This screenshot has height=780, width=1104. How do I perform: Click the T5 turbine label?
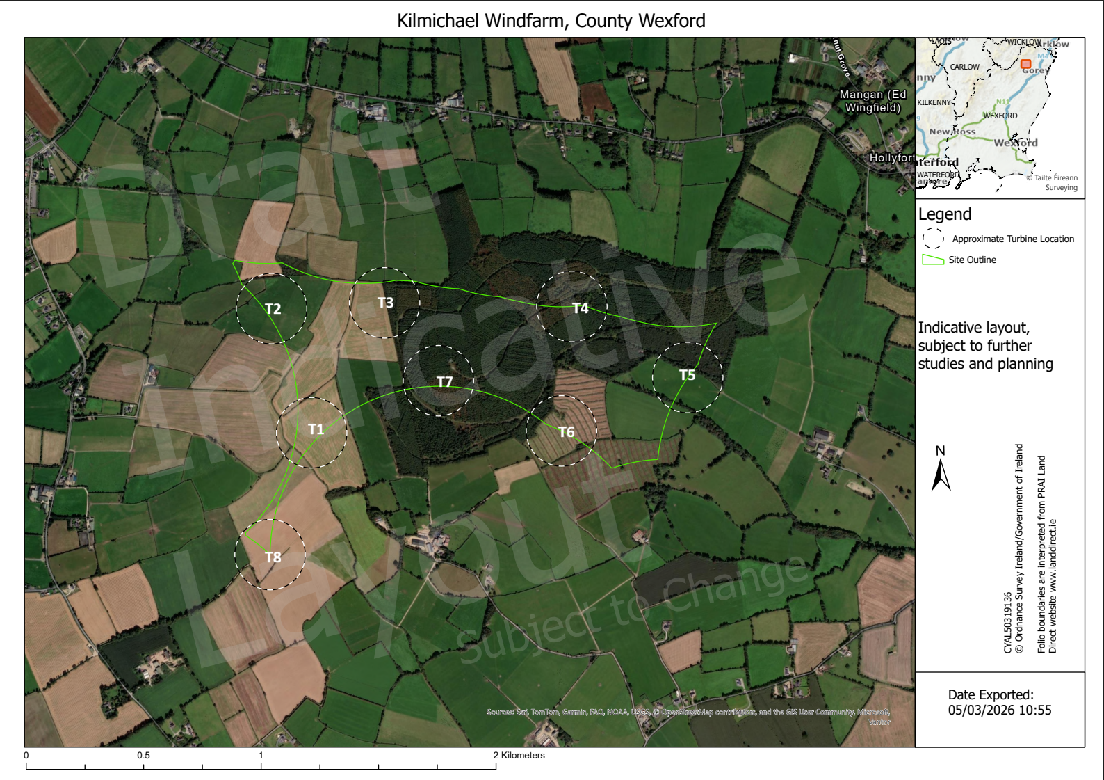pyautogui.click(x=687, y=376)
